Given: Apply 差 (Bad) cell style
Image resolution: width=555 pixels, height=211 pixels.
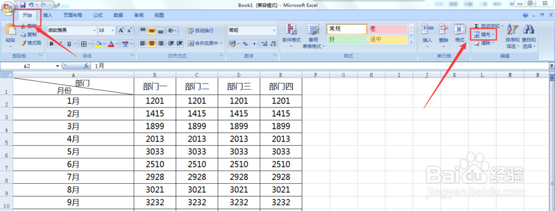Looking at the screenshot, I should (387, 29).
